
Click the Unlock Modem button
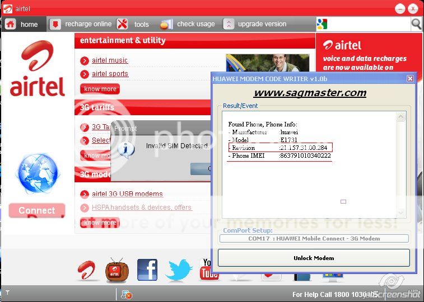[314, 258]
